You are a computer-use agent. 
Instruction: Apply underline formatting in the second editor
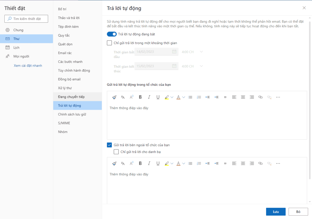(158, 163)
